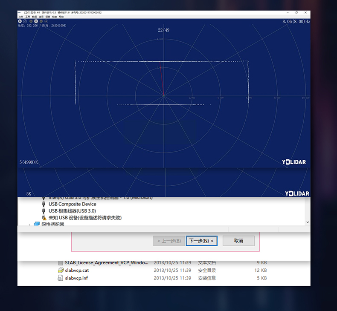Viewport: 337px width, 311px height.
Task: Click the USB Composite Device icon
Action: 44,204
